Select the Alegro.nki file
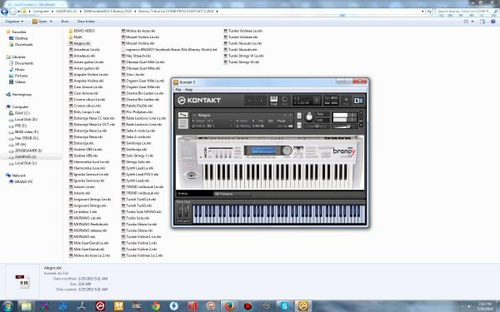 [x=79, y=43]
